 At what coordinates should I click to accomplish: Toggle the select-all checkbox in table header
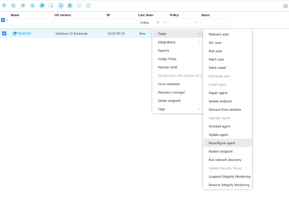pos(3,20)
